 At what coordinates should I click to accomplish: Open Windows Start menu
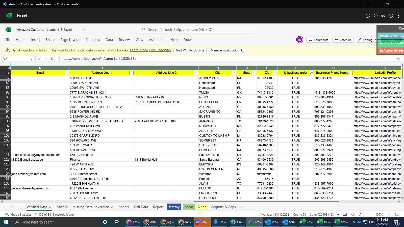(x=6, y=222)
